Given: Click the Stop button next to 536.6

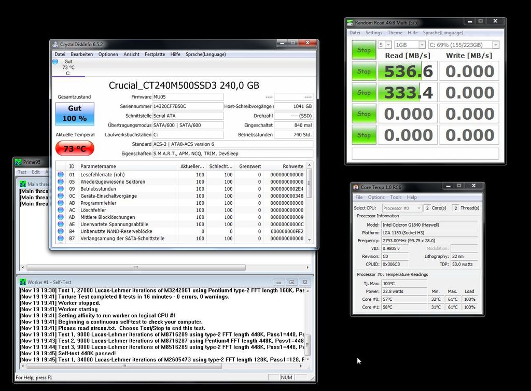Looking at the screenshot, I should click(364, 71).
